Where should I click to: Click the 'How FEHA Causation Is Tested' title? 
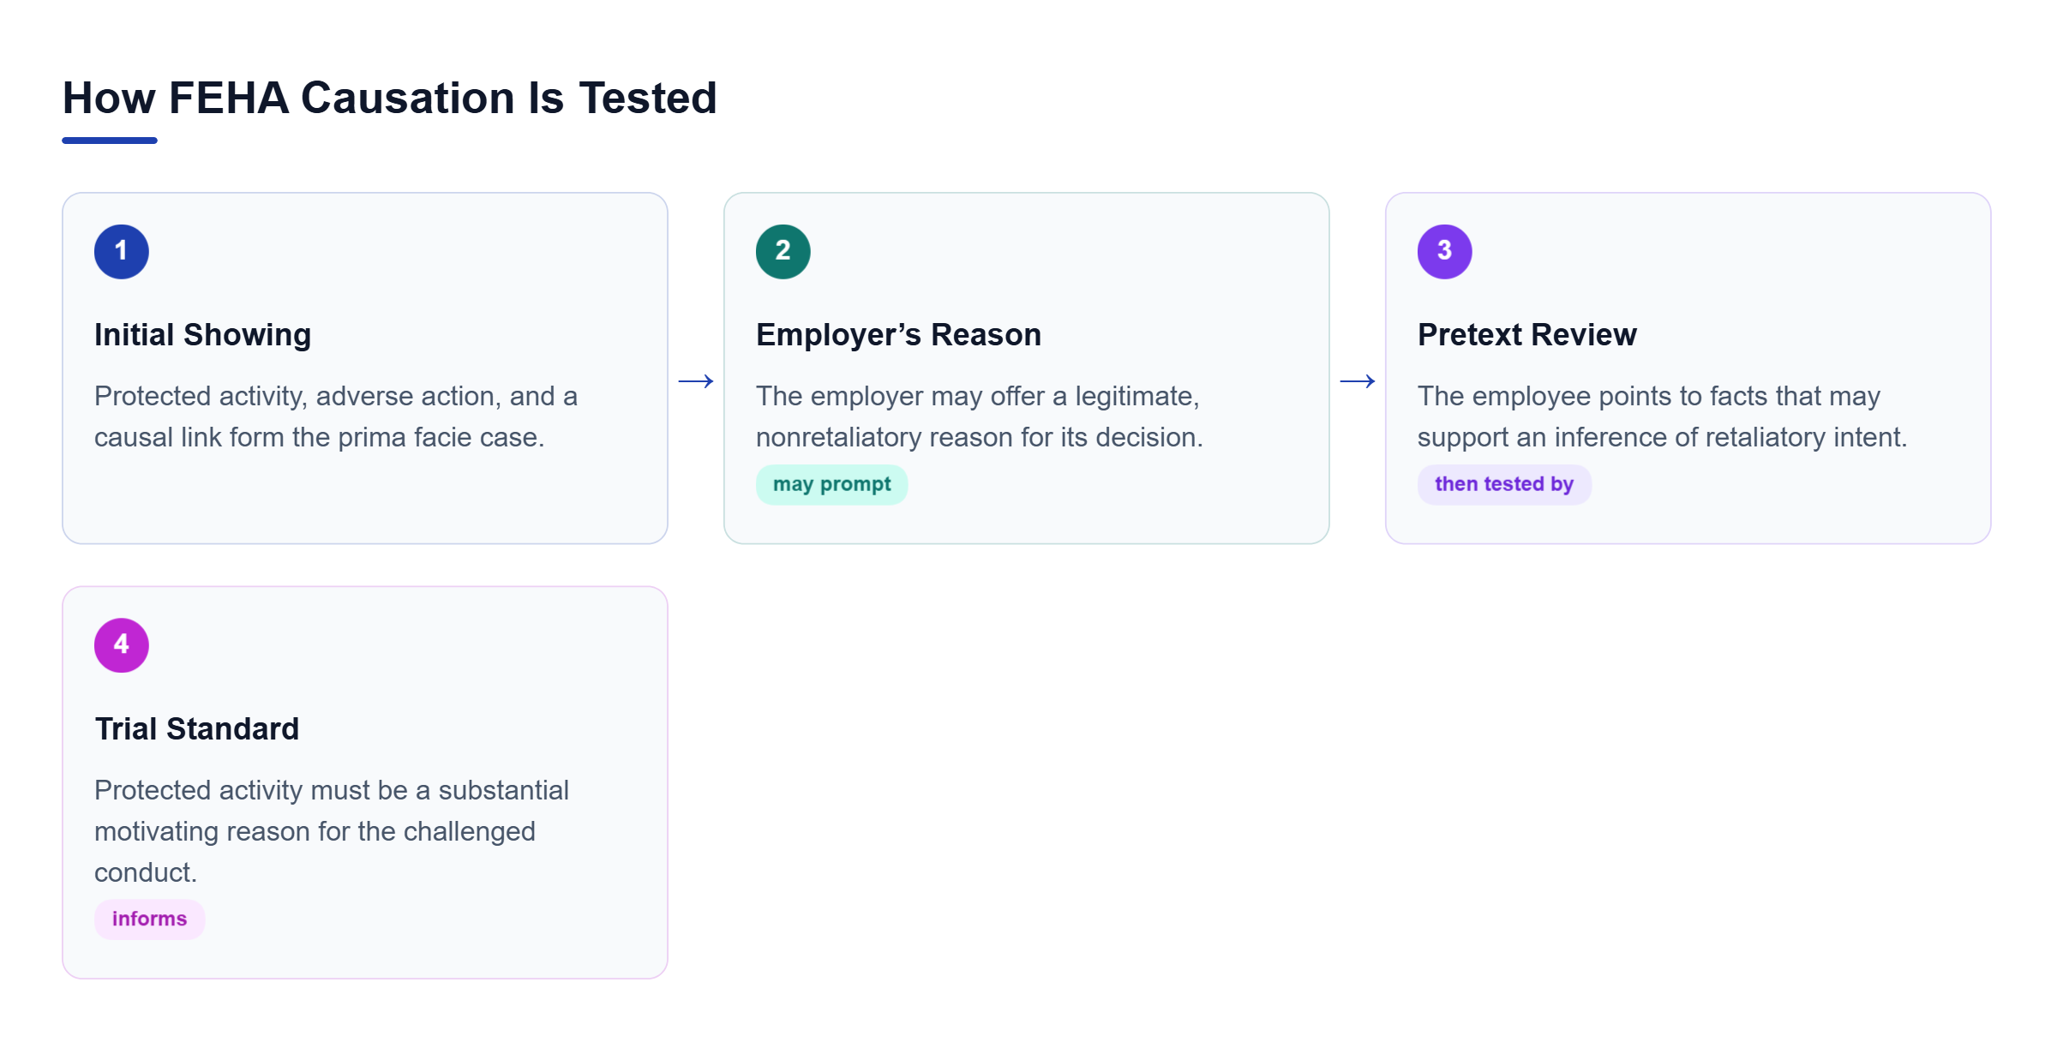[x=390, y=98]
